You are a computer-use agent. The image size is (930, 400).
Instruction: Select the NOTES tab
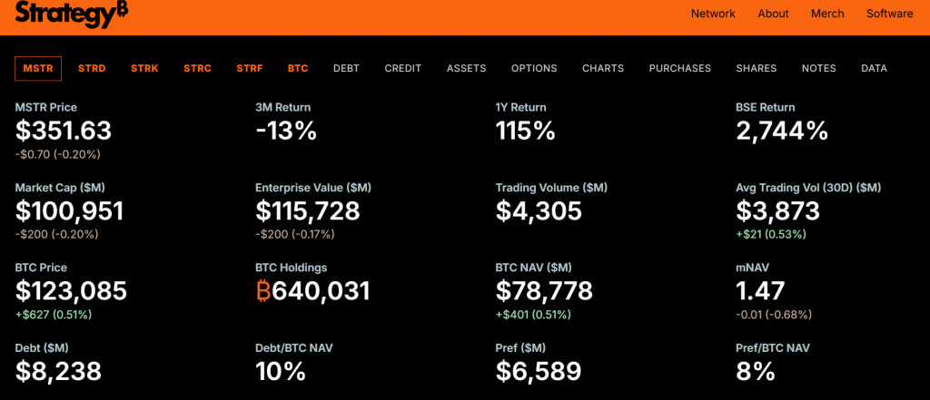pyautogui.click(x=818, y=68)
